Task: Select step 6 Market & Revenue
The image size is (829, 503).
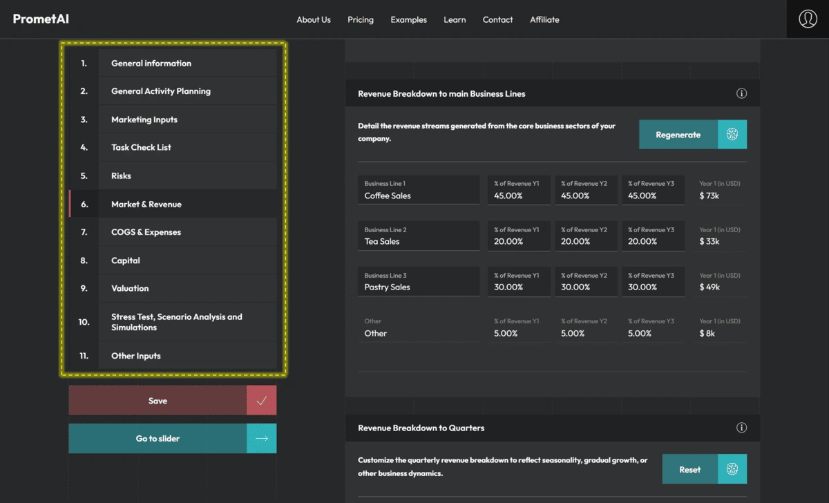Action: coord(173,204)
